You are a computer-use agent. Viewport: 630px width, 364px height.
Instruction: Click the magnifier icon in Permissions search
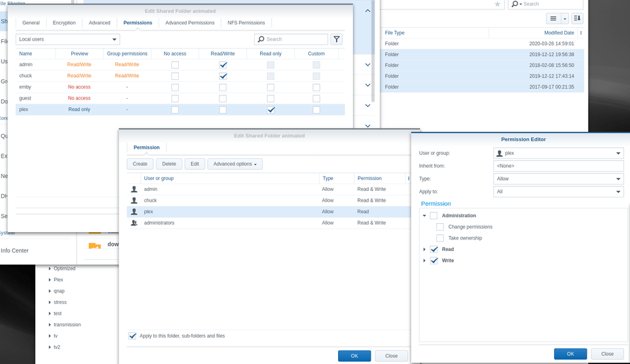(x=261, y=39)
